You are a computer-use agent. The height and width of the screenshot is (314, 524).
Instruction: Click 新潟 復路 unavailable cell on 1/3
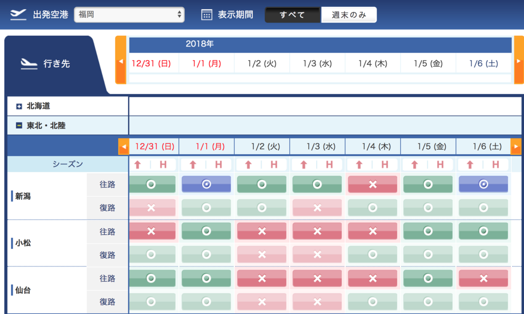tap(317, 208)
